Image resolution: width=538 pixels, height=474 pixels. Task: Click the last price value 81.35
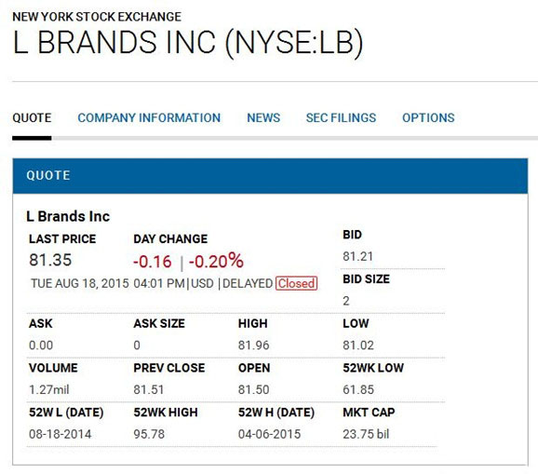(x=50, y=260)
